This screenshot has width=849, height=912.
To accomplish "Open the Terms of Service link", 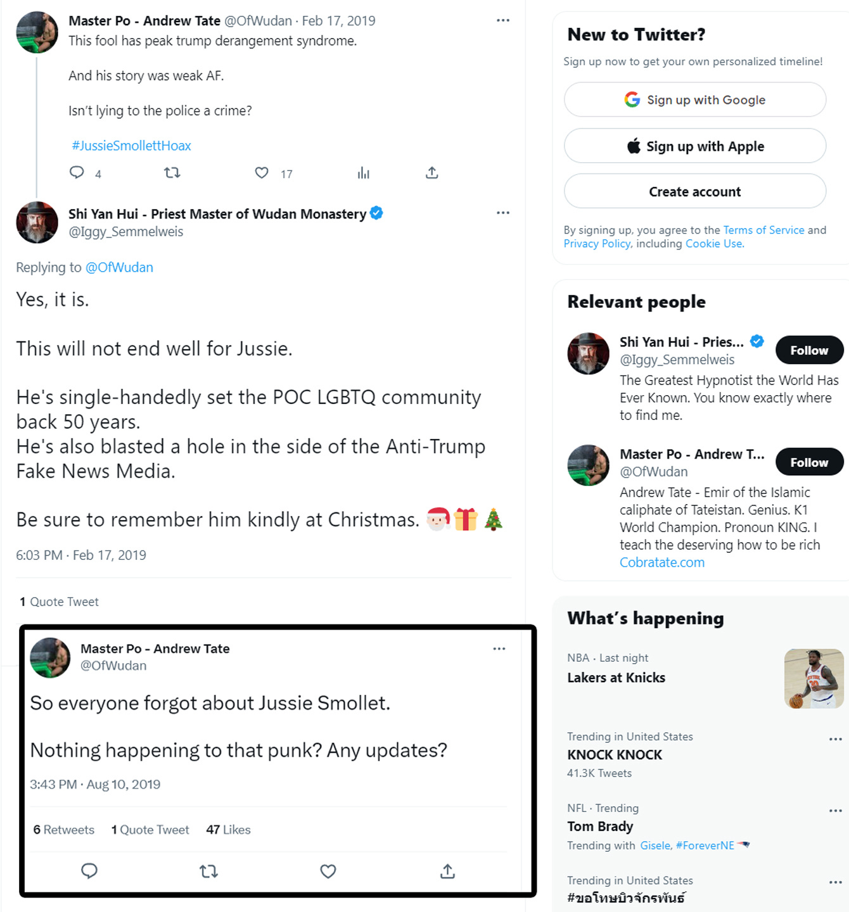I will pos(763,230).
